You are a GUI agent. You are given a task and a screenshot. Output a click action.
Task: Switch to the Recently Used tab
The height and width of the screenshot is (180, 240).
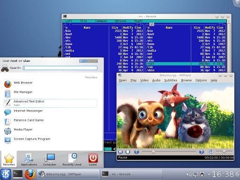click(72, 159)
